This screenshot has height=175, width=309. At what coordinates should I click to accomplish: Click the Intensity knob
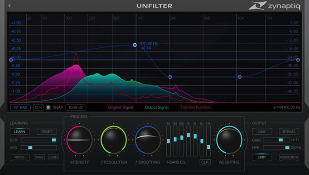(79, 141)
